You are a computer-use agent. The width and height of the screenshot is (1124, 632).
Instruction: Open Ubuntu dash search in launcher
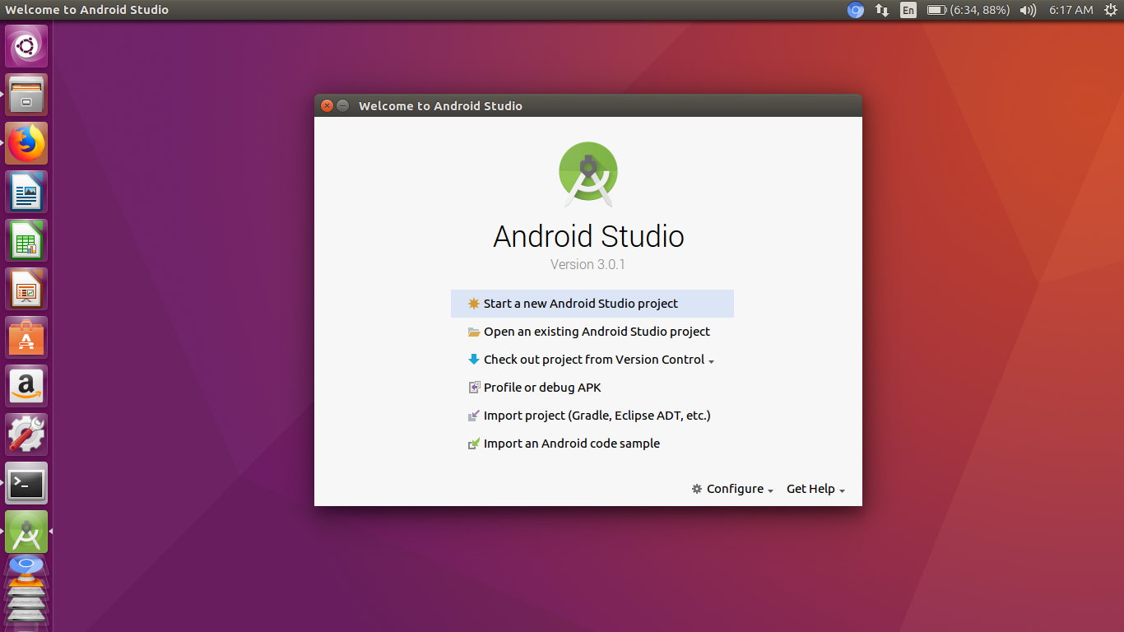tap(26, 46)
